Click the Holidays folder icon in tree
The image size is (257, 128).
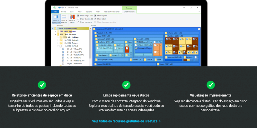tap(60, 37)
